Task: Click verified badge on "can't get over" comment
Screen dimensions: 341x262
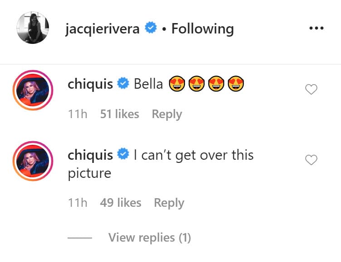Action: (123, 155)
